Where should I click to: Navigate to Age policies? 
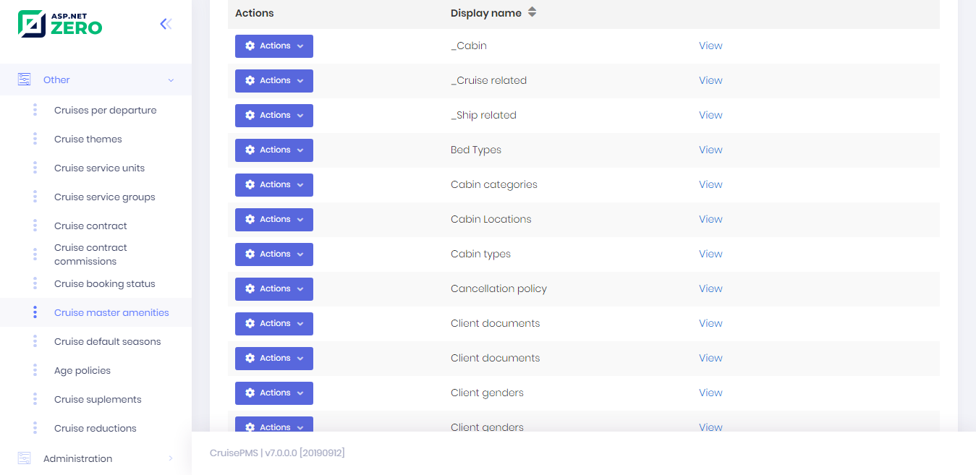[x=82, y=370]
